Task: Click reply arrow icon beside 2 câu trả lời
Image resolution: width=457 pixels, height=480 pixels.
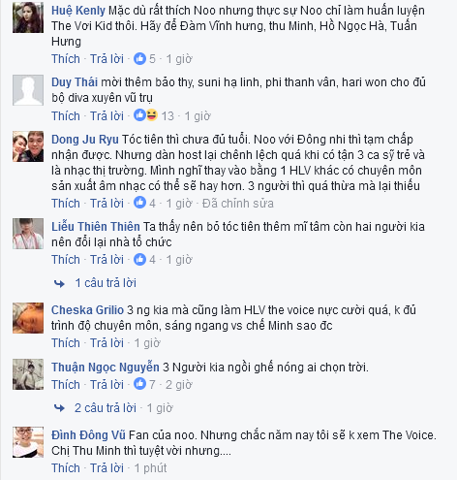Action: [59, 408]
